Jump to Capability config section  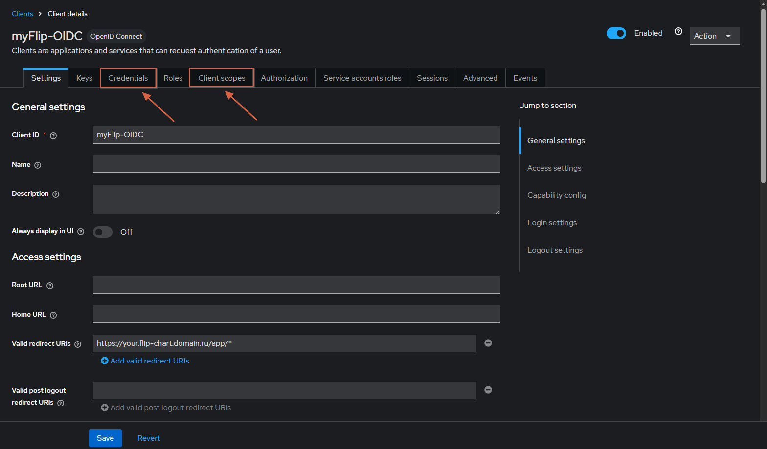click(557, 195)
